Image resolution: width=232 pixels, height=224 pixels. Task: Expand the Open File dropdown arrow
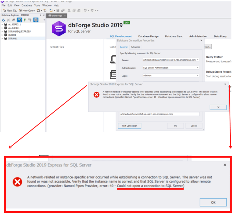click(55, 10)
